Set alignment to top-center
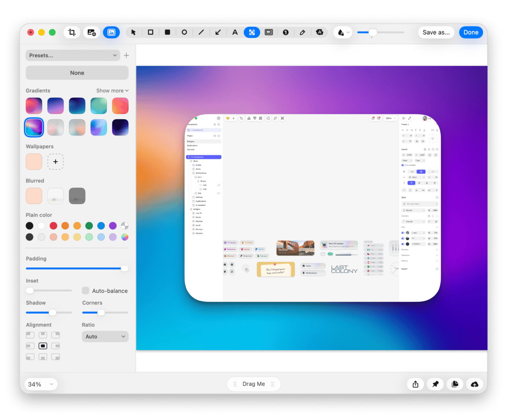507x420 pixels. (x=43, y=335)
